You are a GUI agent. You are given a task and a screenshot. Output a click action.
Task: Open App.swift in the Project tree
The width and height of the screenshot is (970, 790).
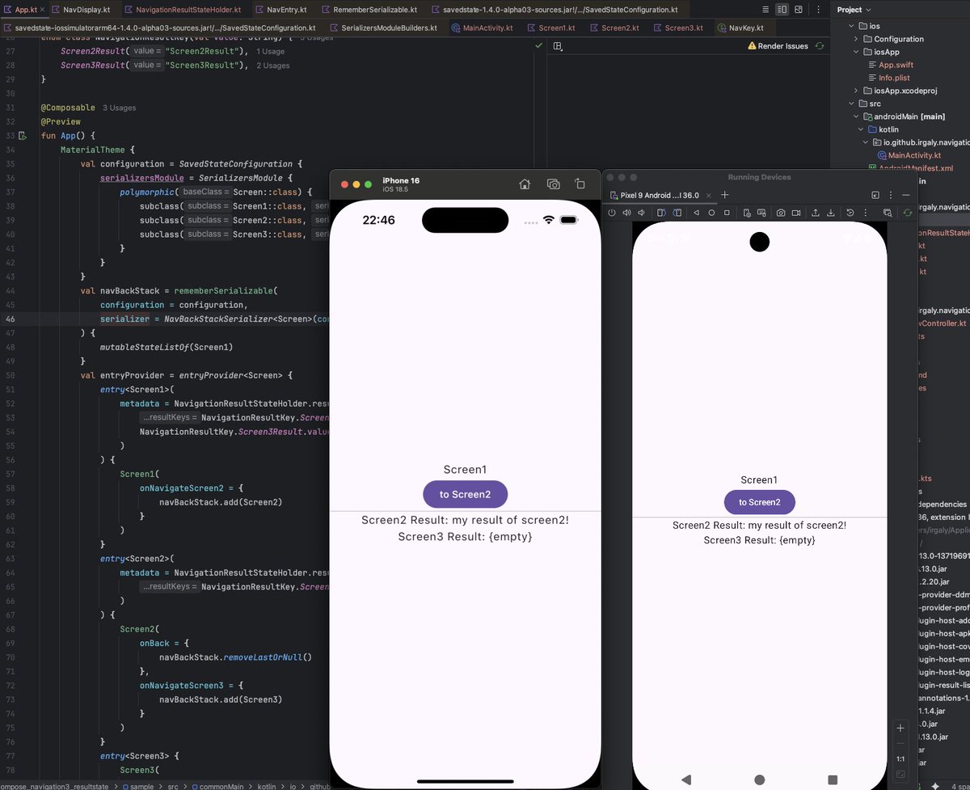pos(897,65)
